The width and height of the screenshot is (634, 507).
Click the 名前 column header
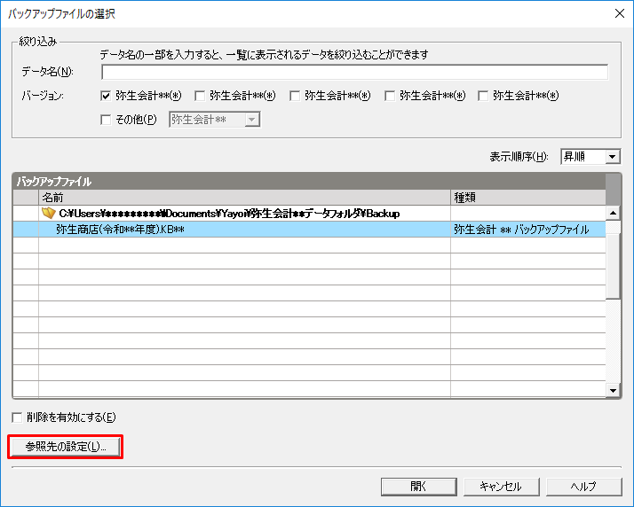tap(244, 198)
